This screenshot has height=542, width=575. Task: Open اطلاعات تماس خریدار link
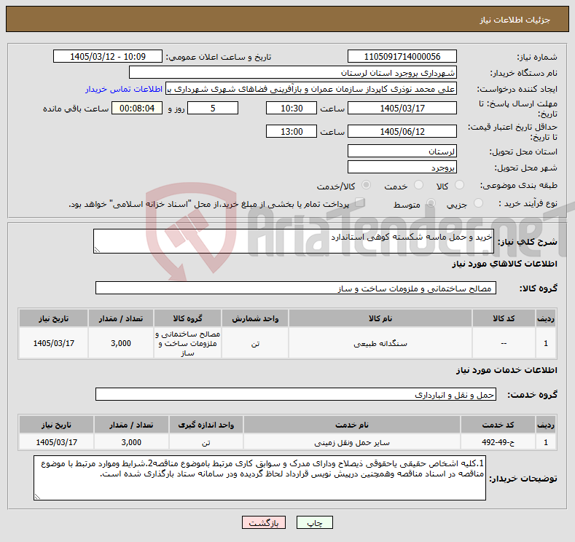point(124,89)
